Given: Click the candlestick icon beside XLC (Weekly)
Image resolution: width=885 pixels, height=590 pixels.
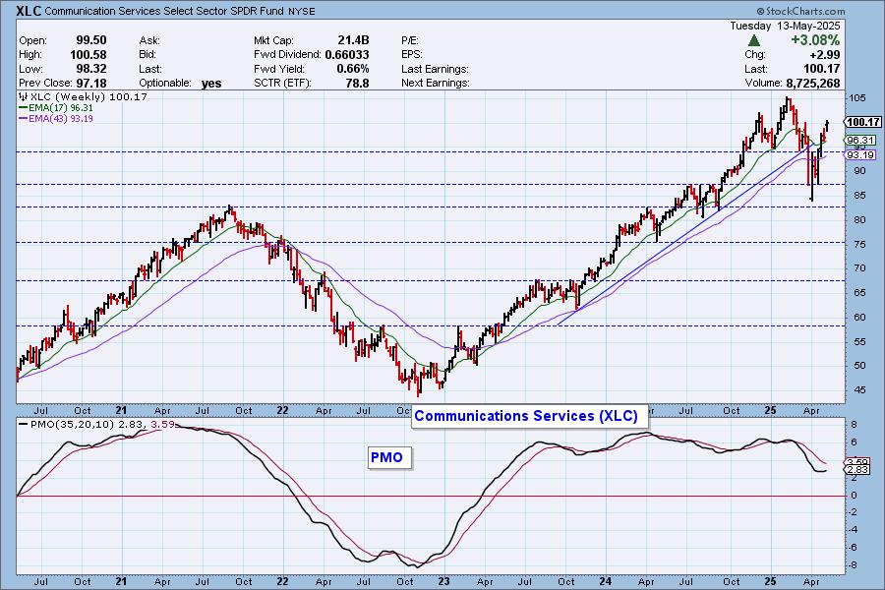Looking at the screenshot, I should pos(24,96).
